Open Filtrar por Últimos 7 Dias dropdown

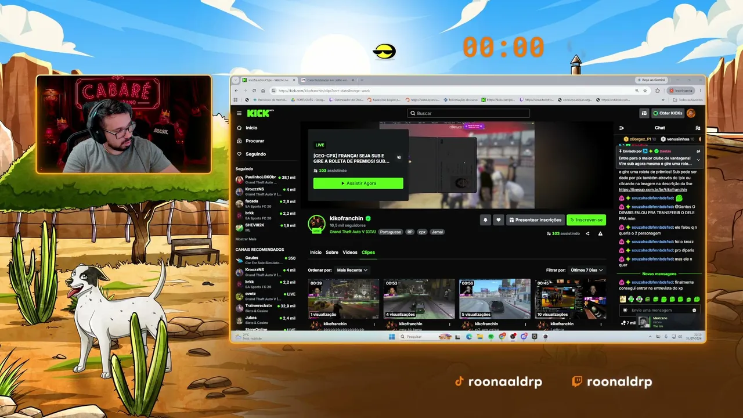tap(587, 270)
